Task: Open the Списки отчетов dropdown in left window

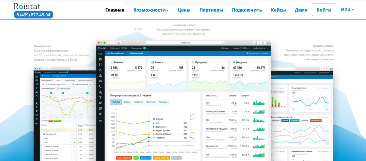Action: 47,80
